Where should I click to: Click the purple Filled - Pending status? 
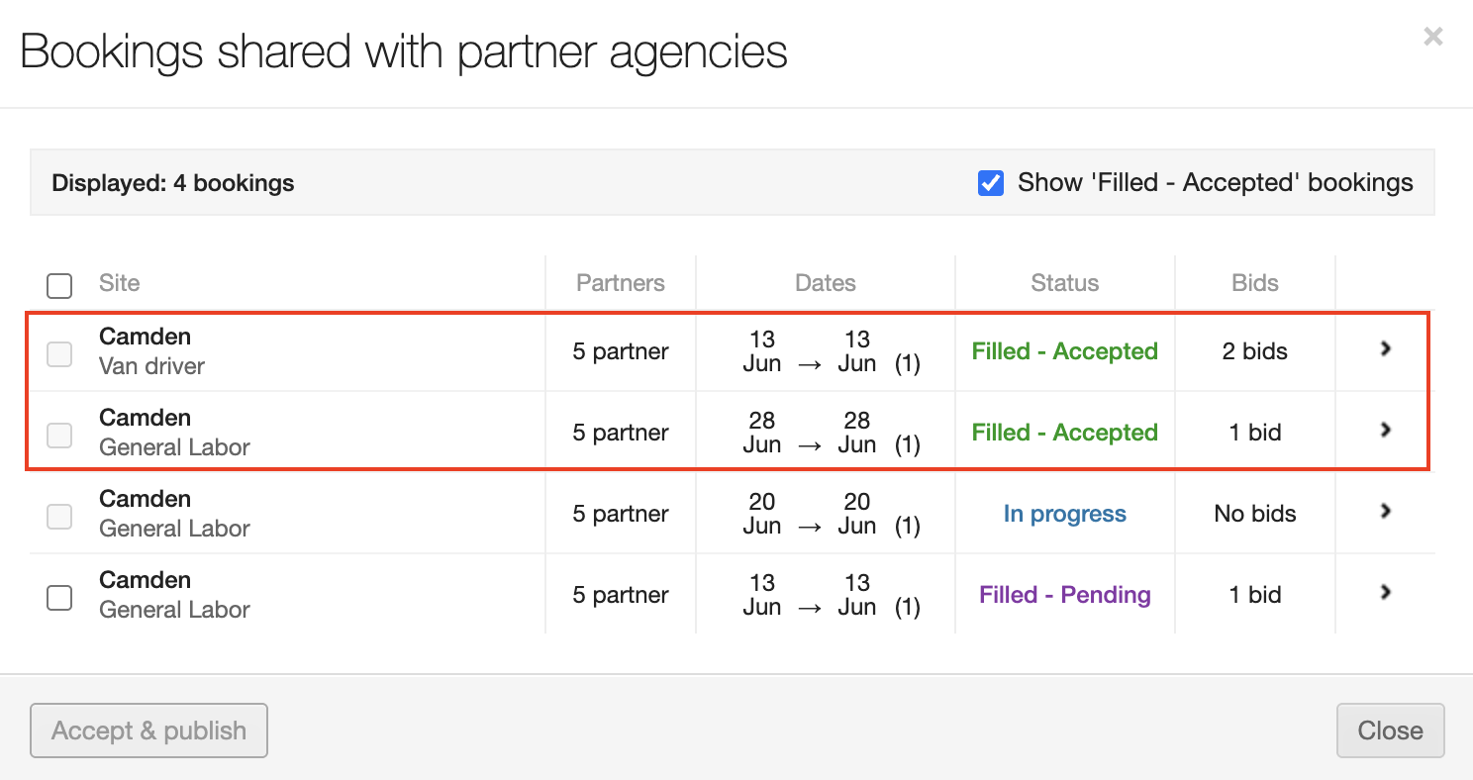1064,595
